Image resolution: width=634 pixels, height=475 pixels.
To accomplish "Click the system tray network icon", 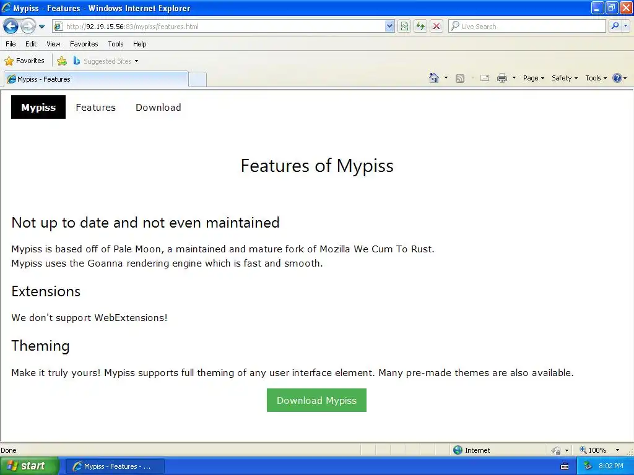I will [588, 466].
